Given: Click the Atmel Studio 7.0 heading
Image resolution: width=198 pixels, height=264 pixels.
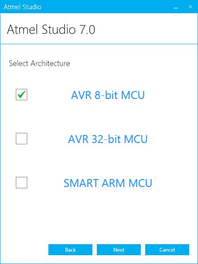Looking at the screenshot, I should coord(51,29).
